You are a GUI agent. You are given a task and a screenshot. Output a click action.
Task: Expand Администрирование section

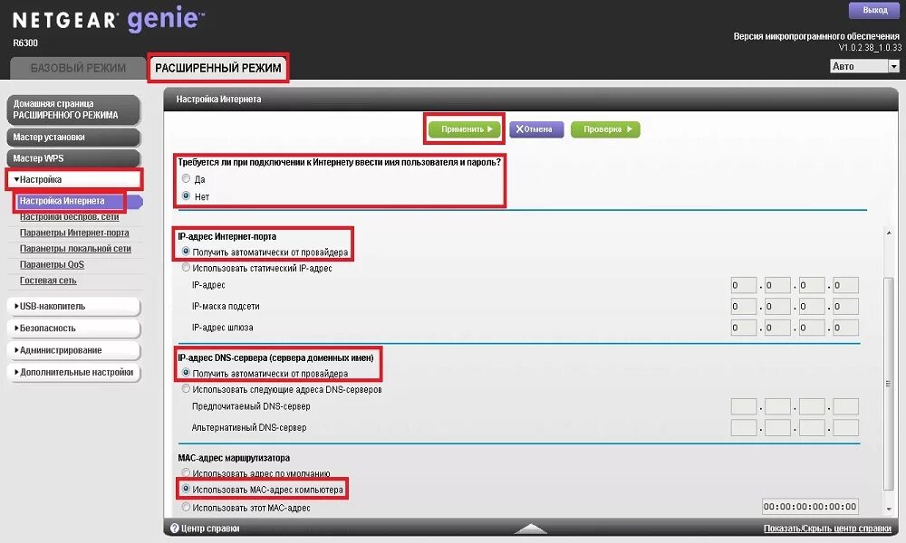tap(73, 350)
